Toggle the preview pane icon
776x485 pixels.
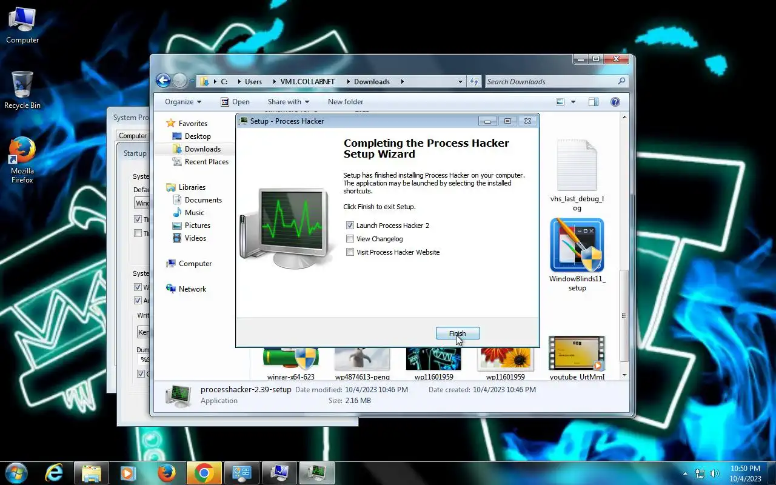(594, 102)
